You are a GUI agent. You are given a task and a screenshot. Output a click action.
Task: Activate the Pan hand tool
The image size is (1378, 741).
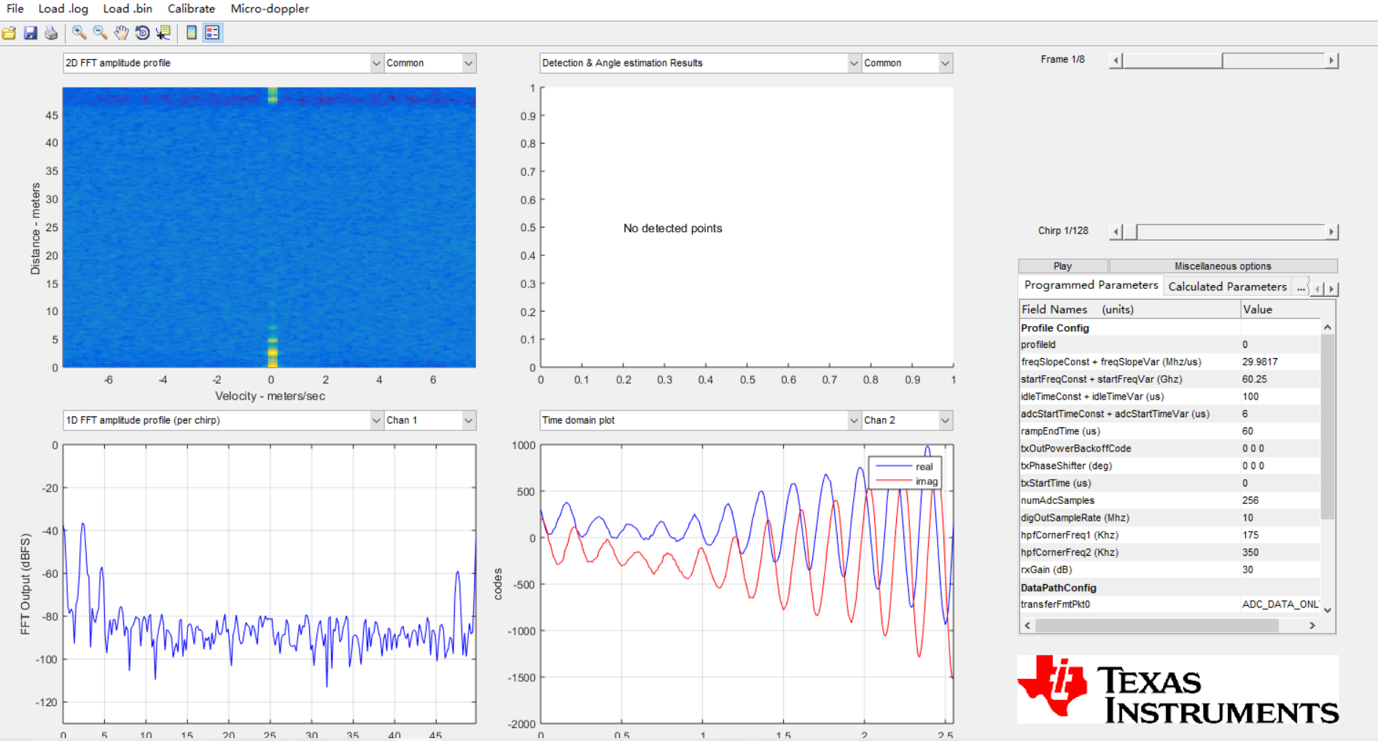tap(122, 33)
